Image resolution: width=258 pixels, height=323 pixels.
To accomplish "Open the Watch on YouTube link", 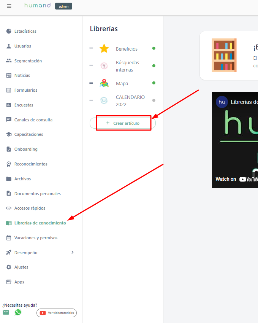I will (x=236, y=179).
